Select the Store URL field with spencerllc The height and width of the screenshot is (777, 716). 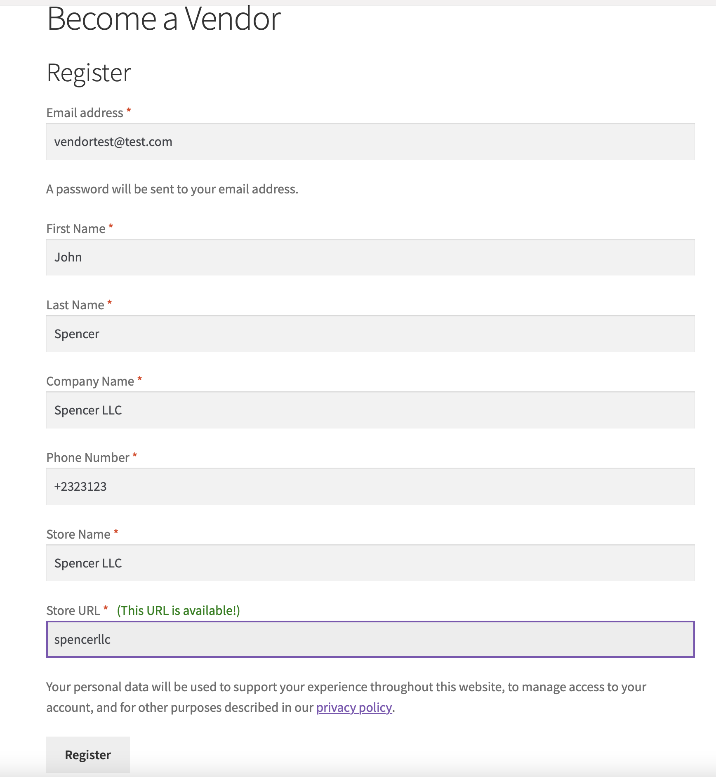[370, 639]
